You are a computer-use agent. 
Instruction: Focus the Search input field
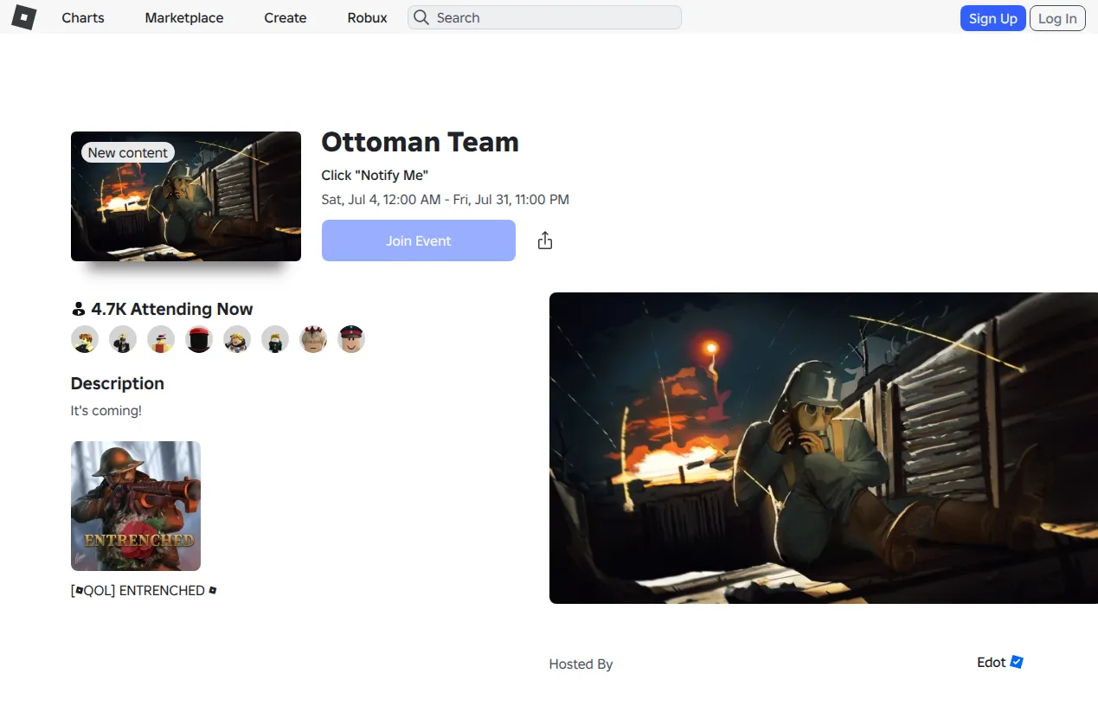click(544, 17)
